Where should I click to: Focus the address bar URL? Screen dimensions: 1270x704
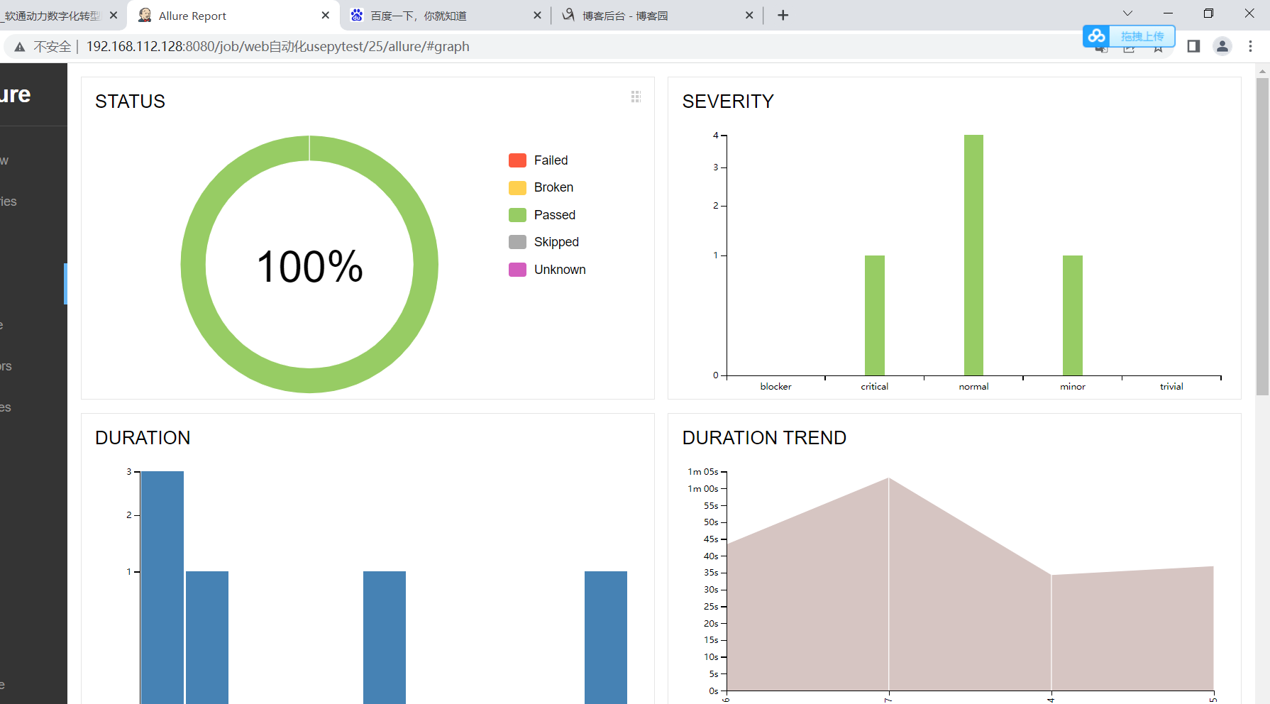pos(277,47)
